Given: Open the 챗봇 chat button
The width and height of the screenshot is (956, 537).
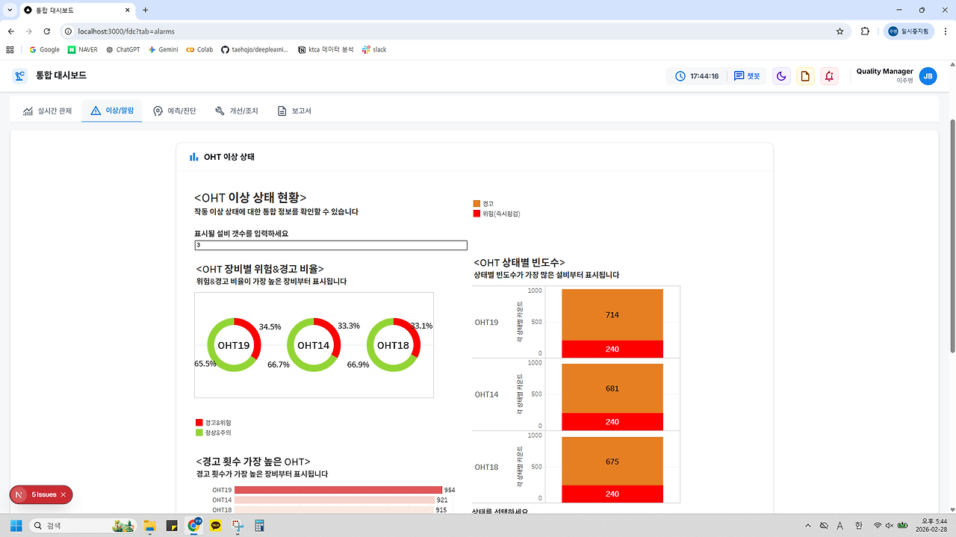Looking at the screenshot, I should tap(747, 76).
